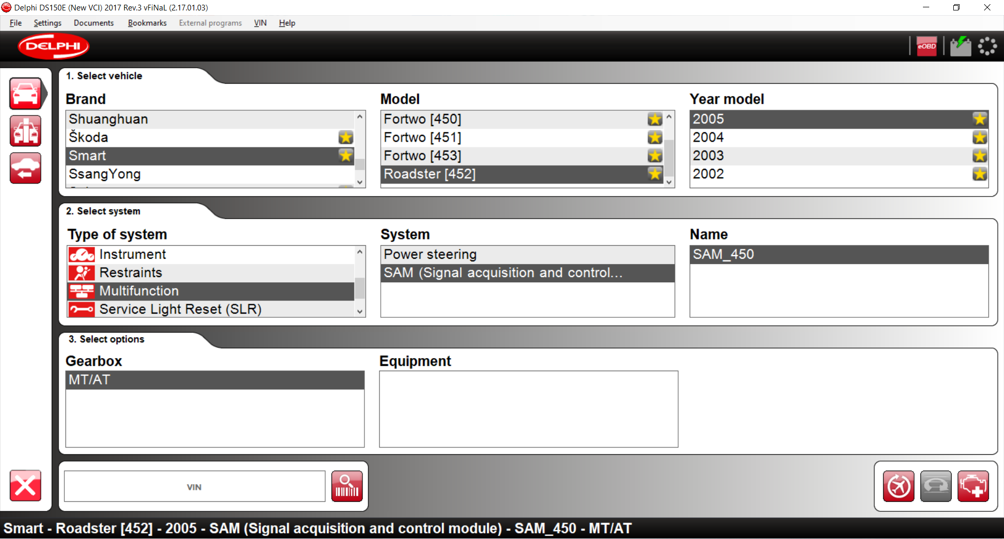Image resolution: width=1004 pixels, height=539 pixels.
Task: Select Power steering system
Action: coord(527,255)
